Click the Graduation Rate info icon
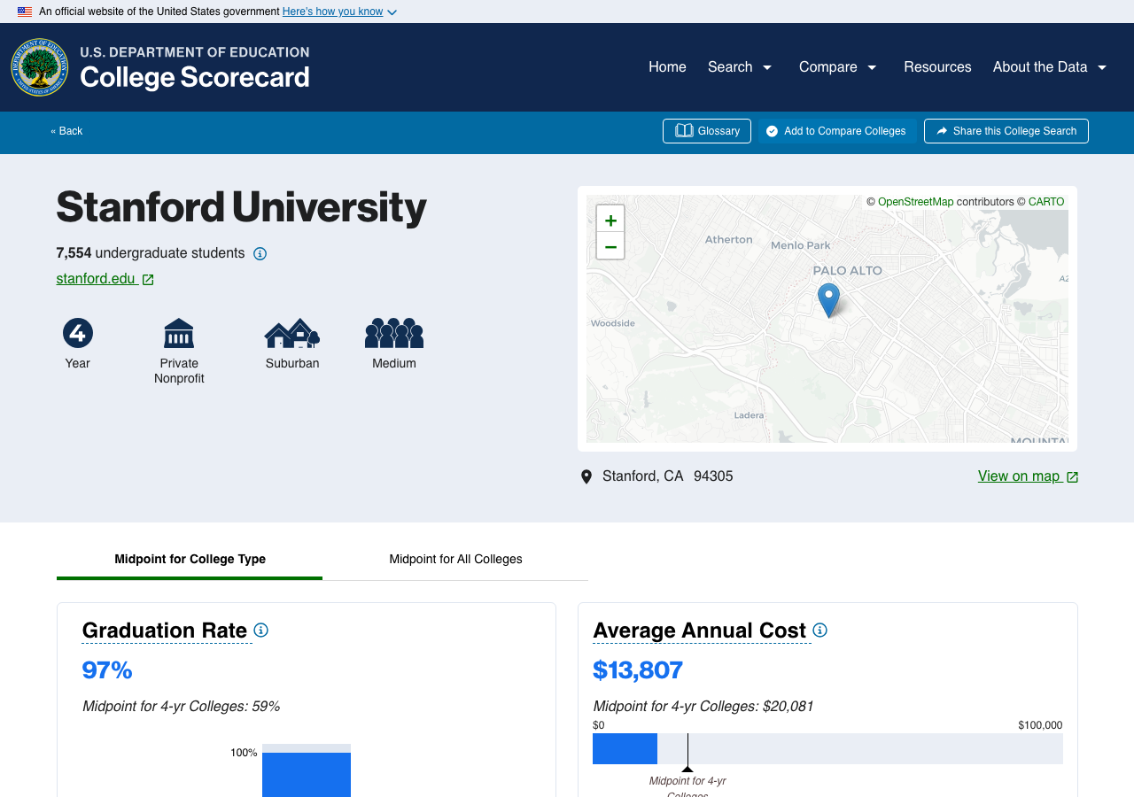The height and width of the screenshot is (797, 1134). click(x=260, y=631)
